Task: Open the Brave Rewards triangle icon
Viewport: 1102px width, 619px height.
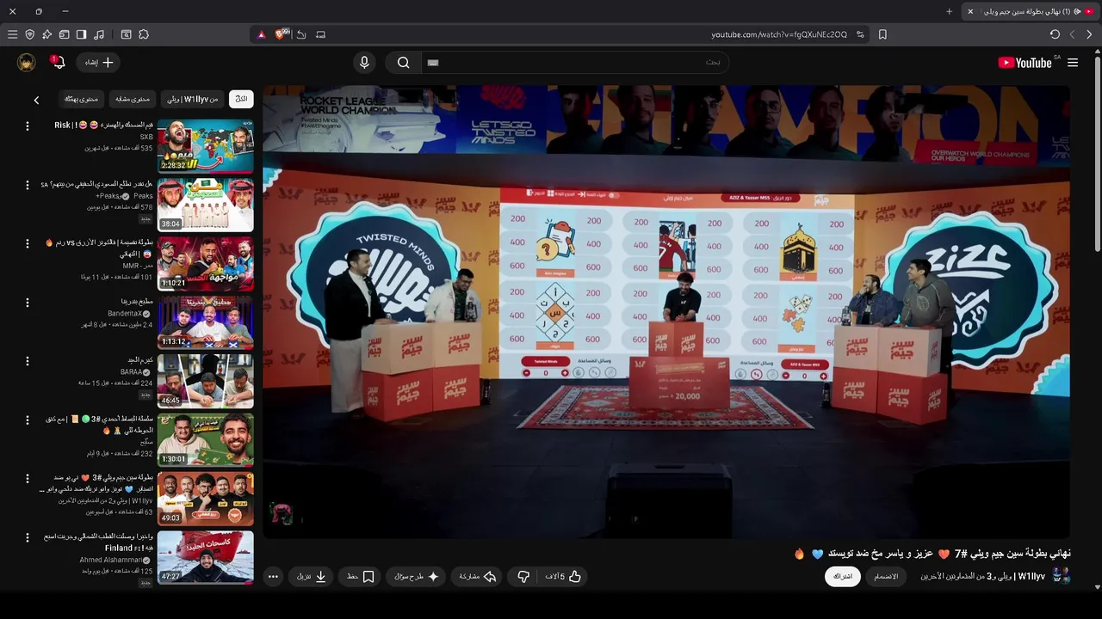Action: (262, 34)
